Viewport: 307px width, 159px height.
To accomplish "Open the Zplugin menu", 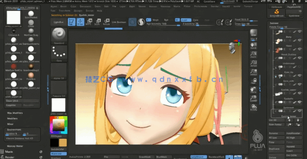I will 78,11.
